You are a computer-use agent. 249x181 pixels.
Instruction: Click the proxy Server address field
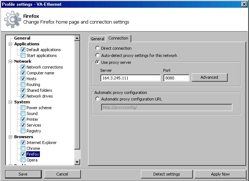(x=130, y=78)
